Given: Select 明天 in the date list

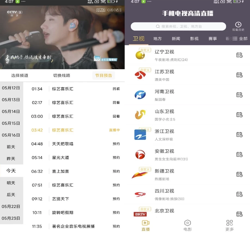Looking at the screenshot, I should click(x=11, y=183).
